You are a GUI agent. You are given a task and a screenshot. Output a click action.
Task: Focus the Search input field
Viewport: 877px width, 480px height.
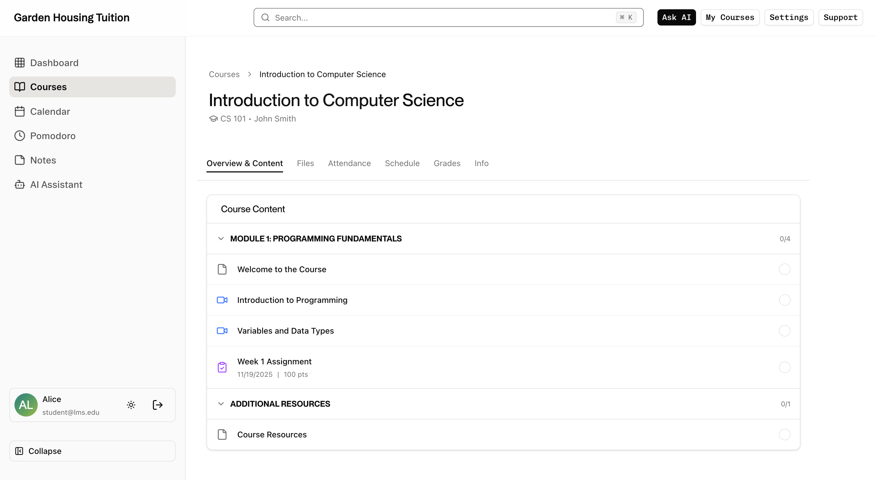click(443, 18)
